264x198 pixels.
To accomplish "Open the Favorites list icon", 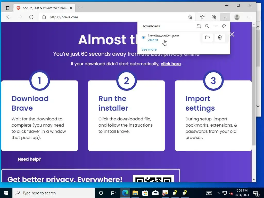I will [x=202, y=17].
